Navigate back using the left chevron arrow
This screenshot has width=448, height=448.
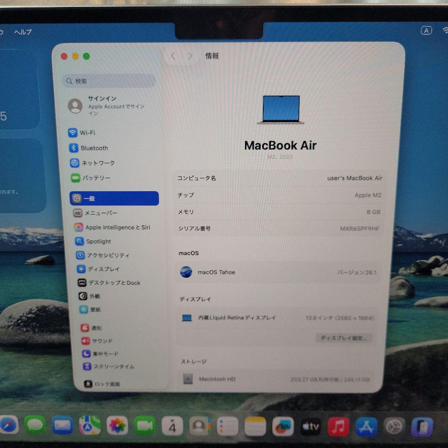point(173,56)
